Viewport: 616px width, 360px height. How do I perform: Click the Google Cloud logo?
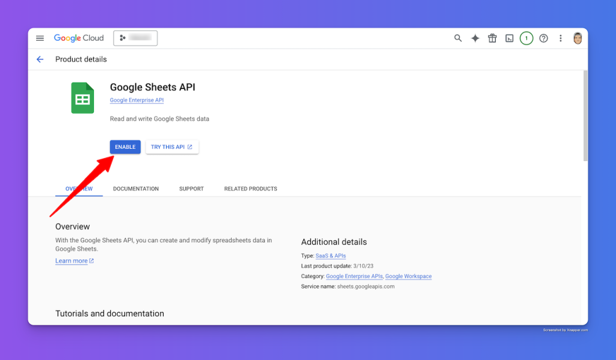(x=79, y=38)
